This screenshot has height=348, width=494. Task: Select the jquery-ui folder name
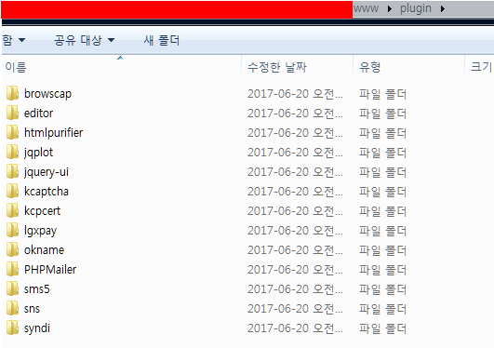[x=47, y=172]
